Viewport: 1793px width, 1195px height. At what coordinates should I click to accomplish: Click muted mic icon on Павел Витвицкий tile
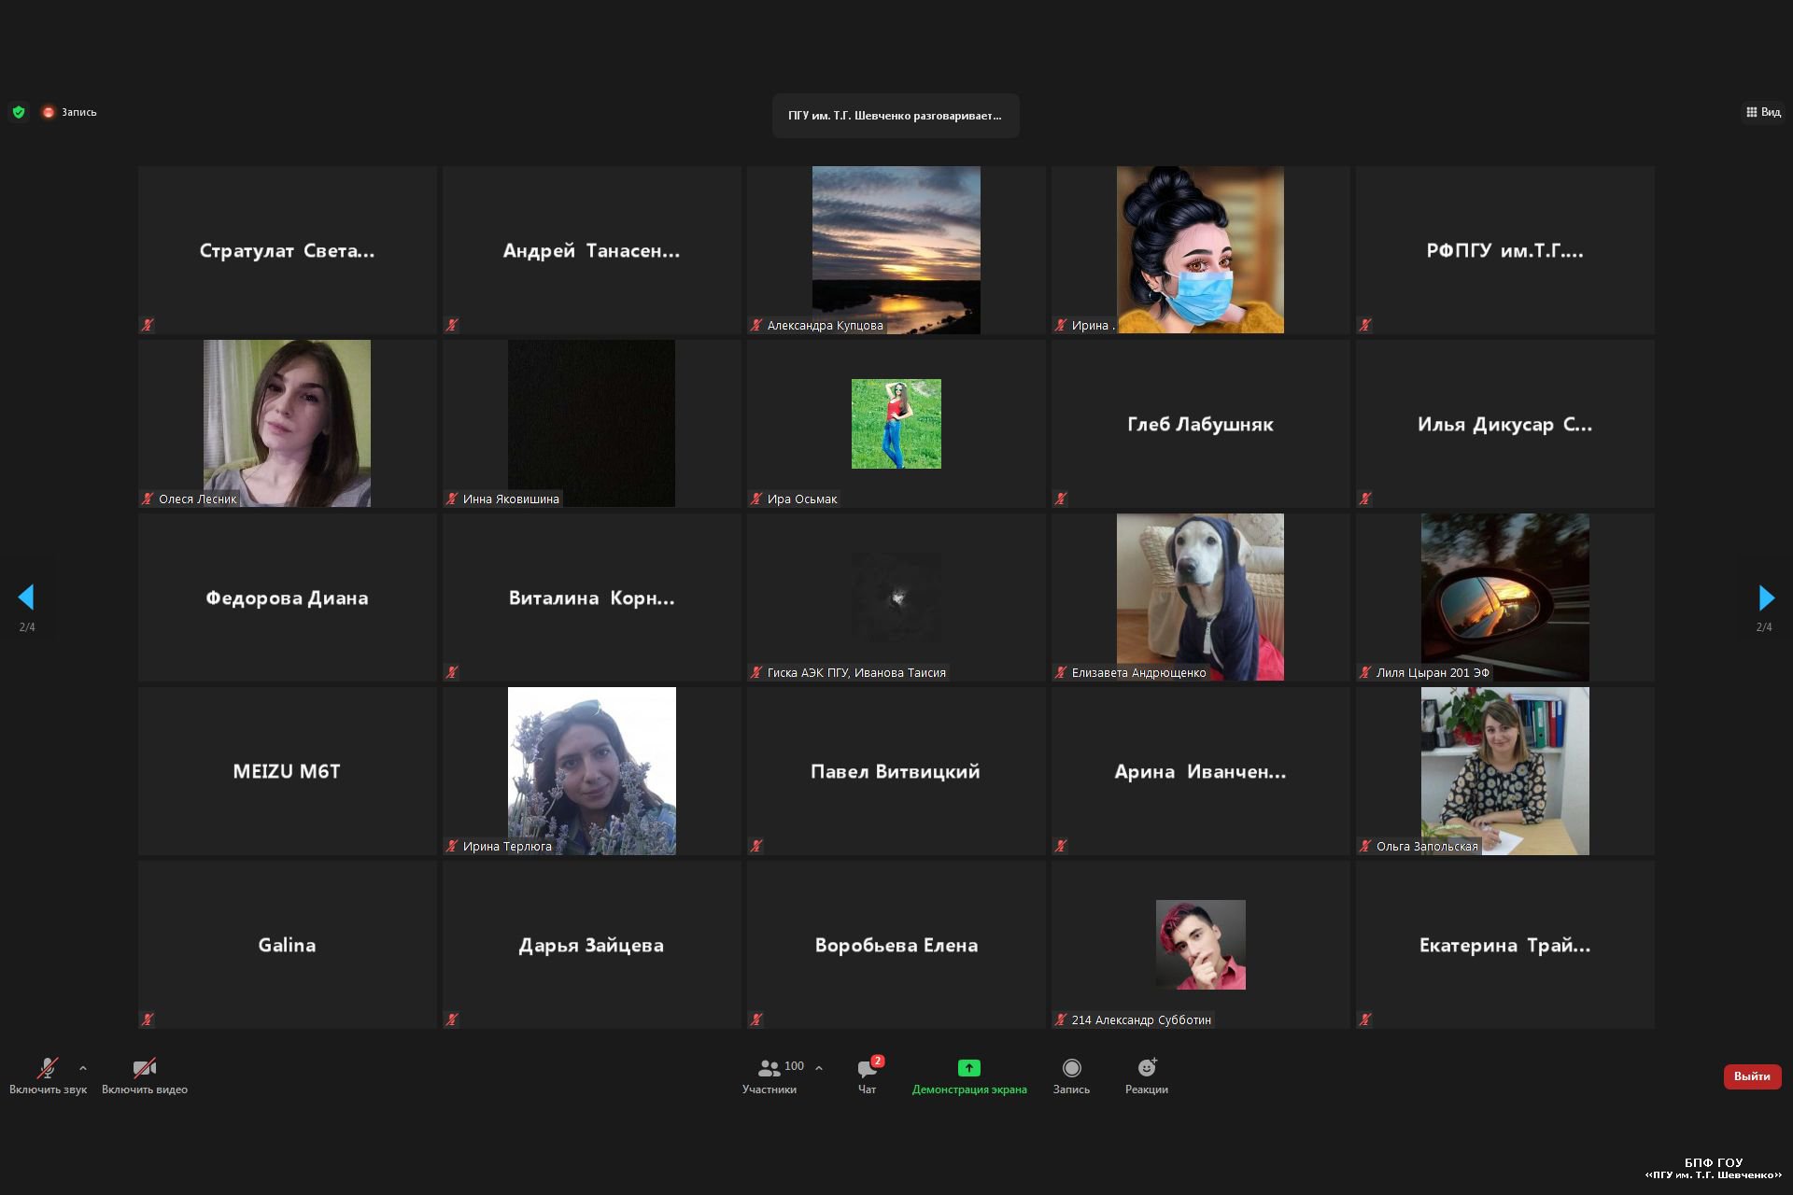pos(756,846)
